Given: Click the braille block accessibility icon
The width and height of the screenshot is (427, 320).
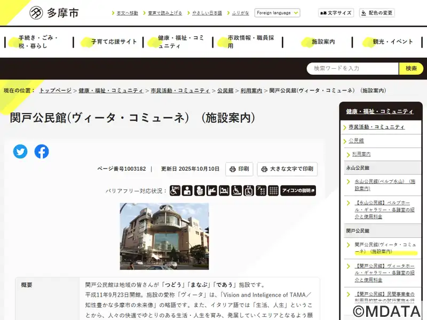Looking at the screenshot, I should pos(273,190).
